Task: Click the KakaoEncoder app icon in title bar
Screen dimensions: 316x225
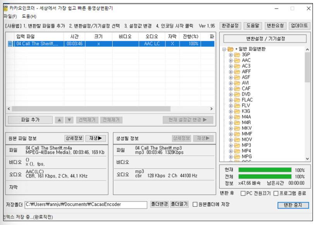Action: (x=5, y=8)
